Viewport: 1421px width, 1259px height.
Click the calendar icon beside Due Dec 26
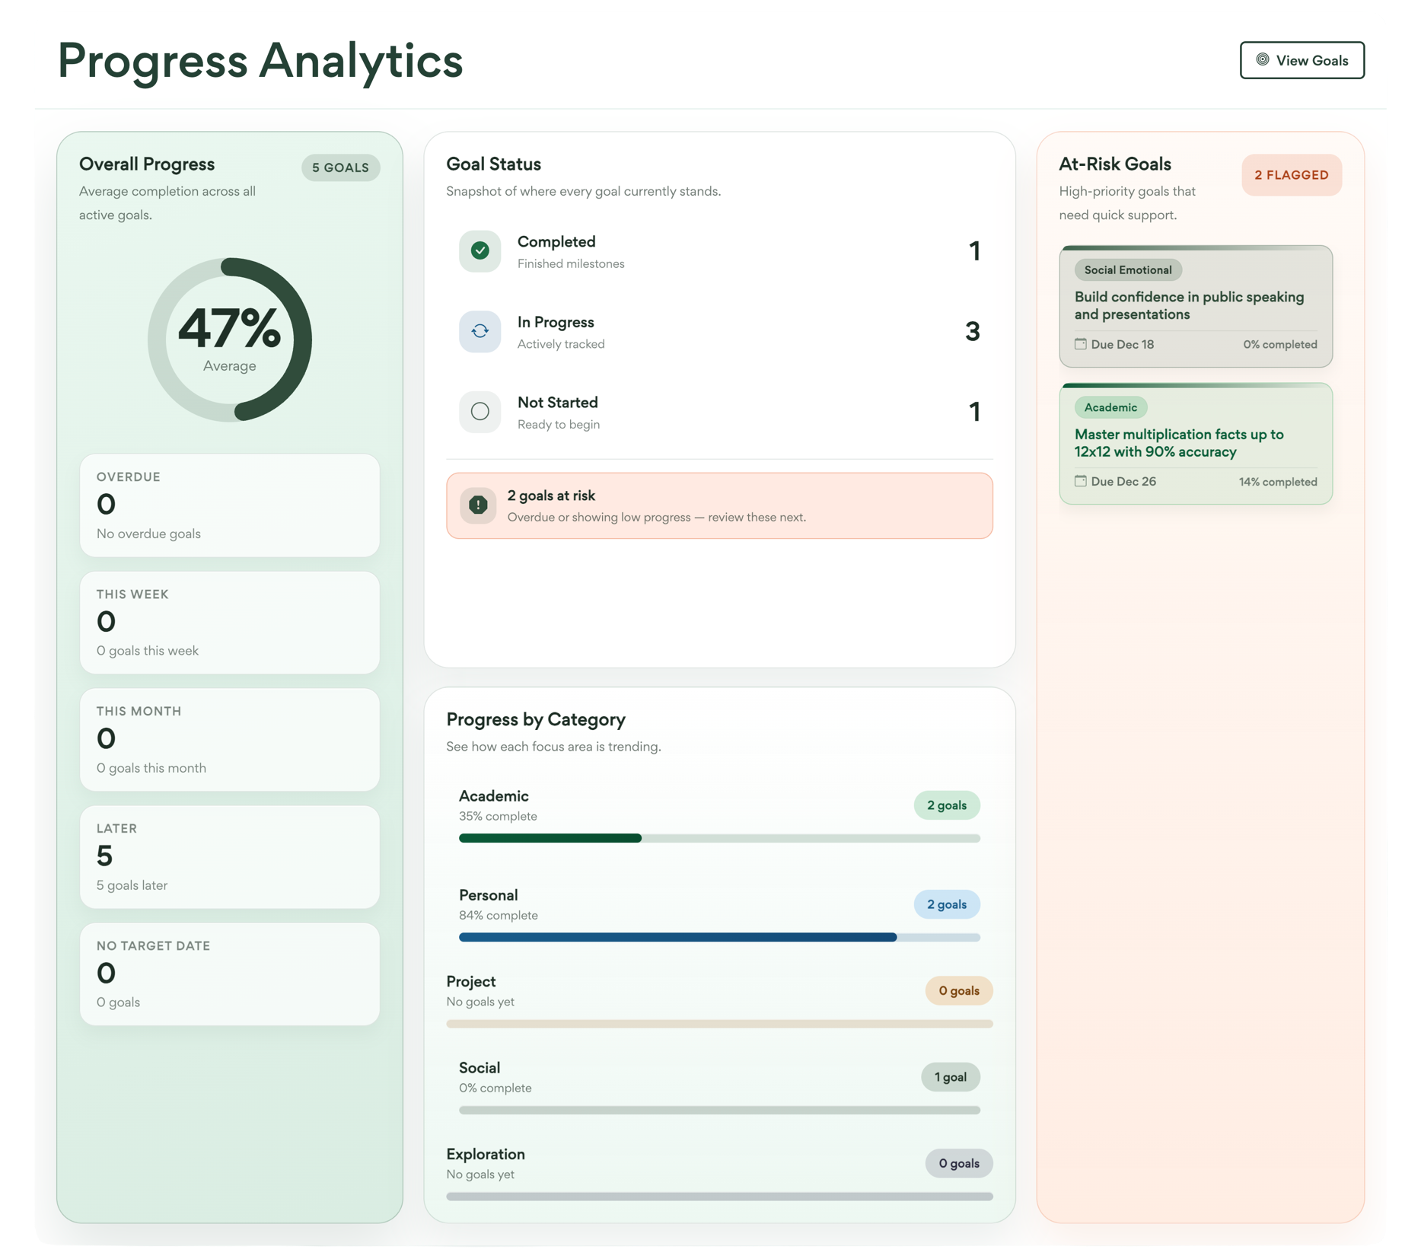point(1080,481)
